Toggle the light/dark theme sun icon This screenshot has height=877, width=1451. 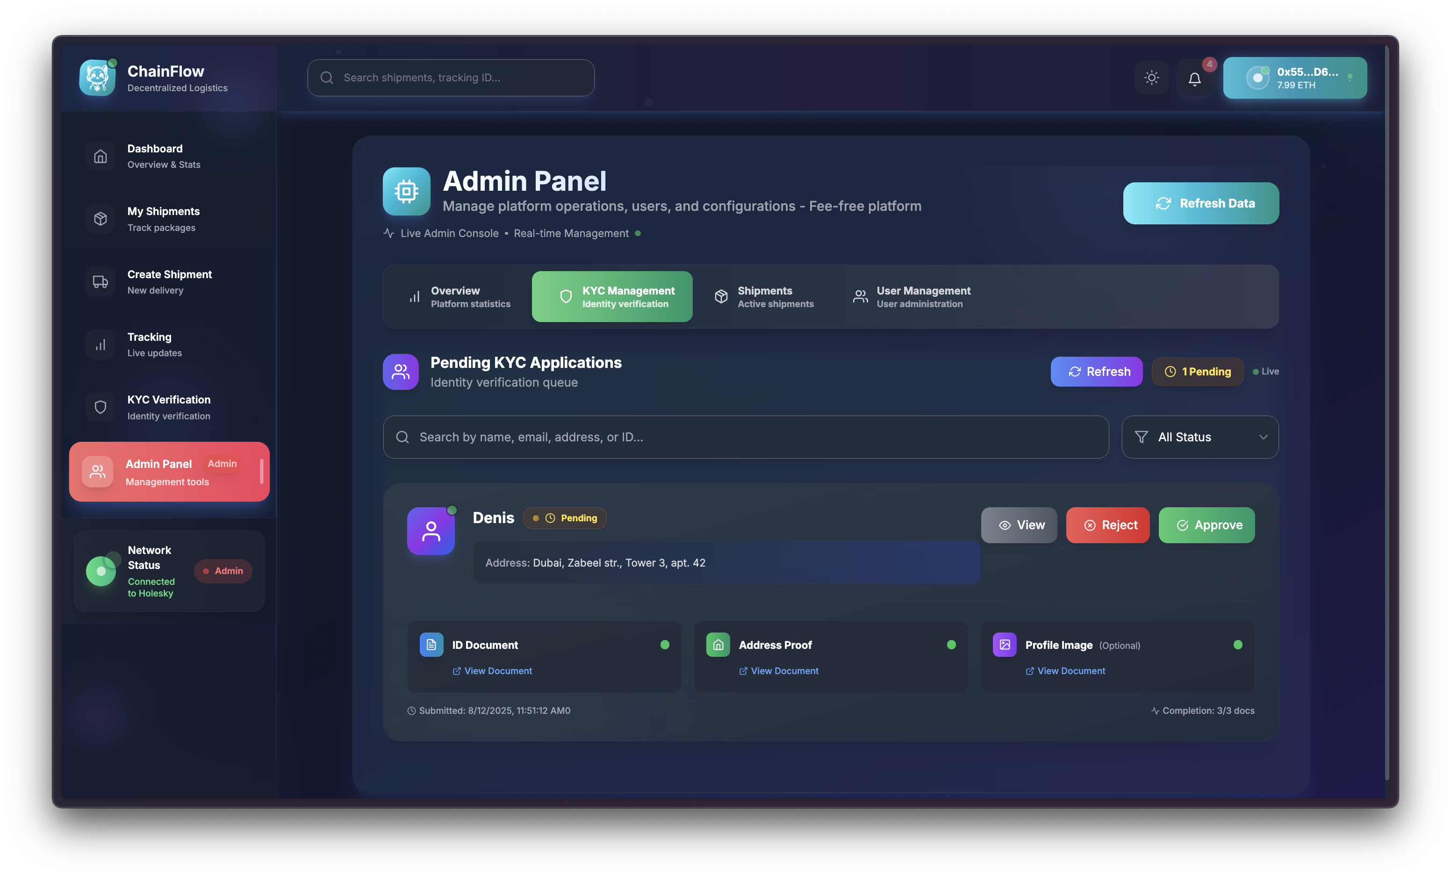[1151, 78]
